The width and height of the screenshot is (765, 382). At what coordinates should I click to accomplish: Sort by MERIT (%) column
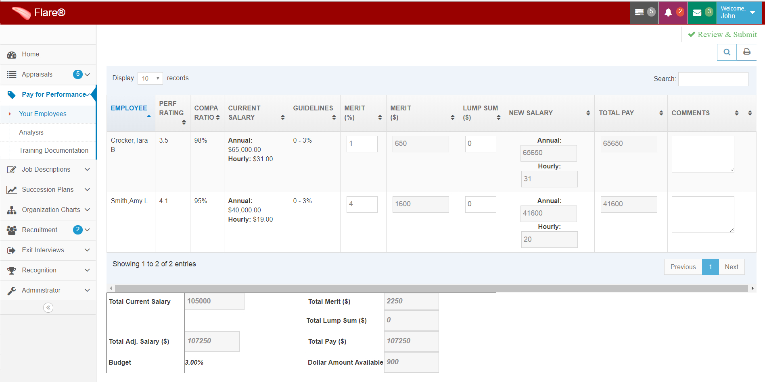363,113
